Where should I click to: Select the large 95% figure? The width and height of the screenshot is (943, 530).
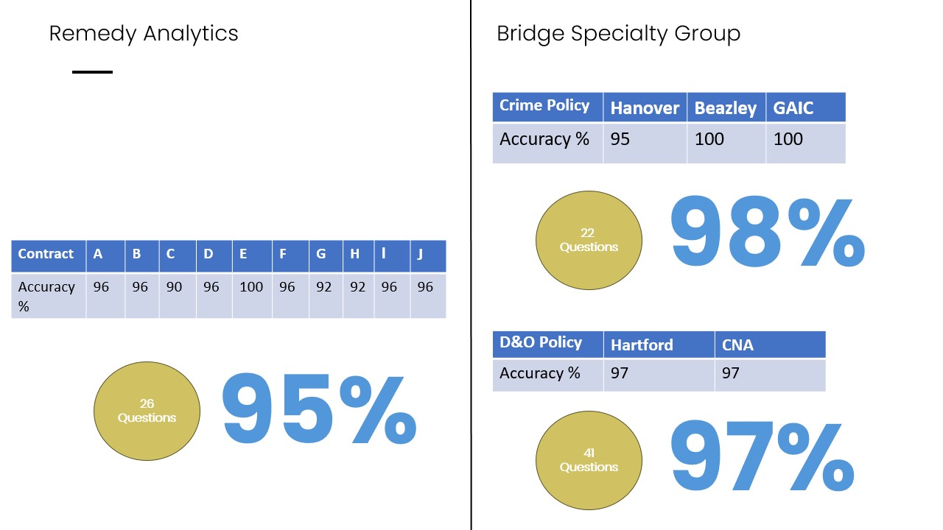coord(319,411)
